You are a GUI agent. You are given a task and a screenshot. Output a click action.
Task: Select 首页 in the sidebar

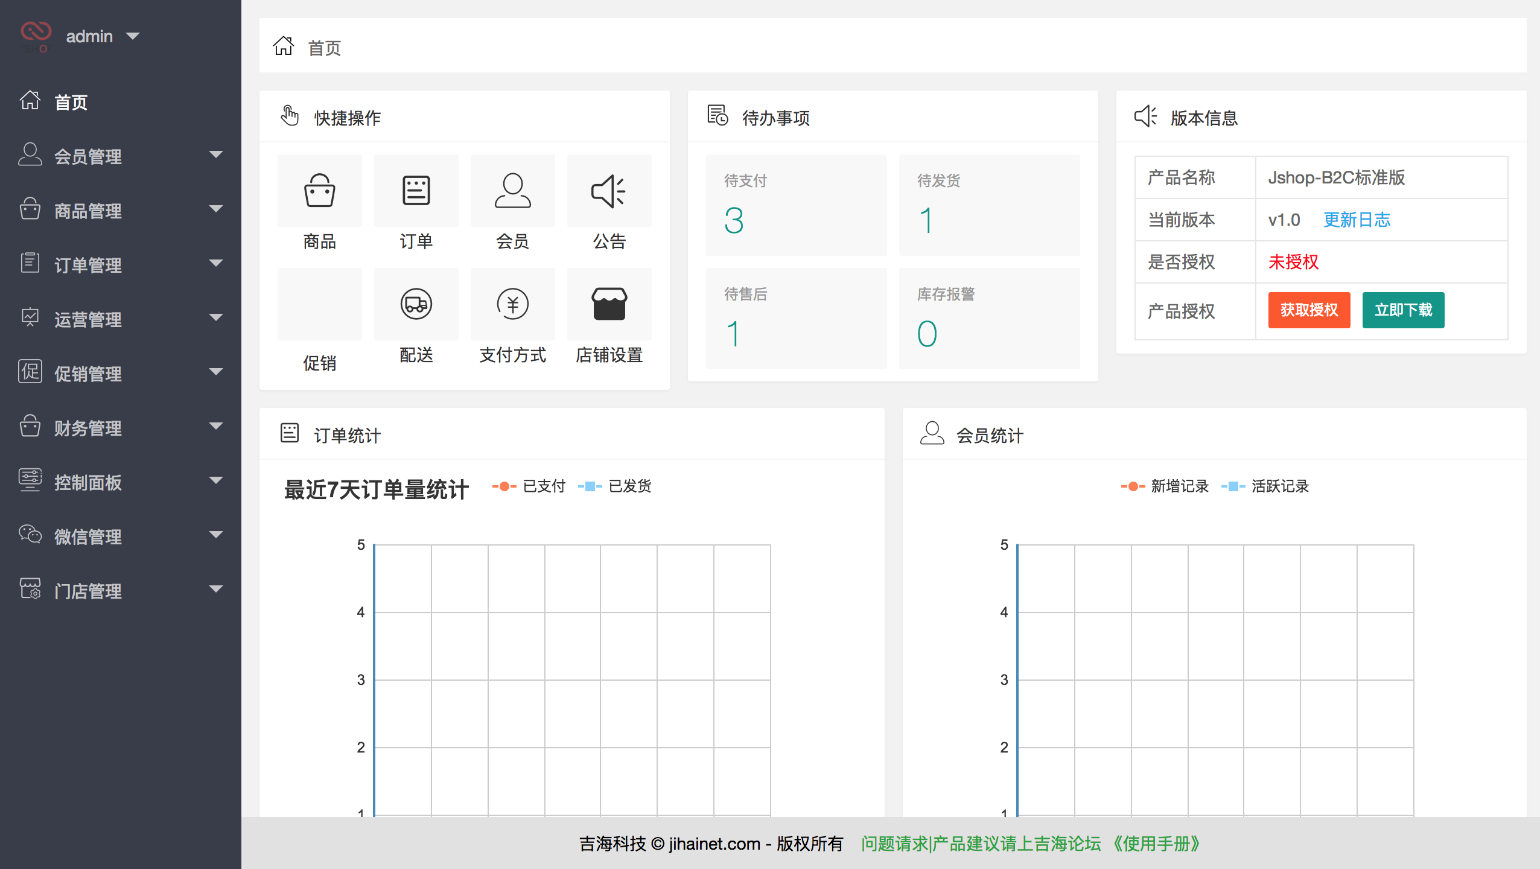71,102
